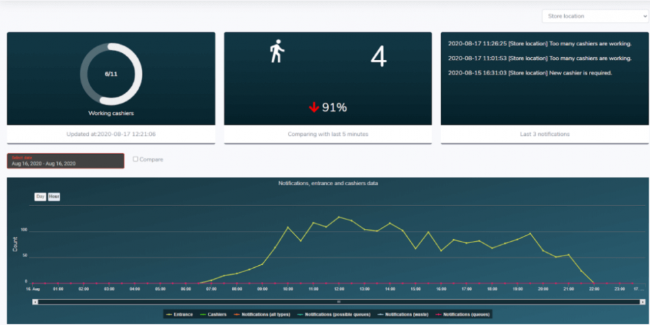This screenshot has width=650, height=325.
Task: Click the Updated at timestamp text
Action: (x=111, y=135)
